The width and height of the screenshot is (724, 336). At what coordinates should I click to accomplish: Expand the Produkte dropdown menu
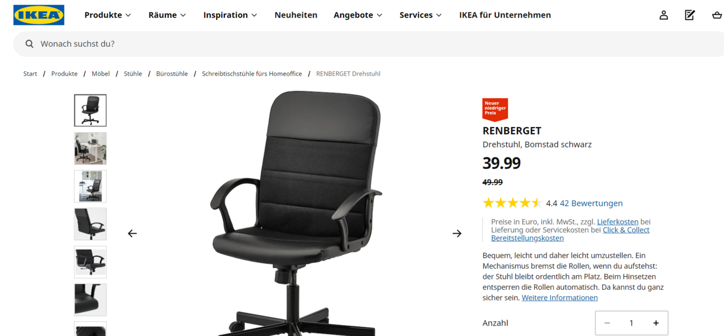click(x=107, y=15)
